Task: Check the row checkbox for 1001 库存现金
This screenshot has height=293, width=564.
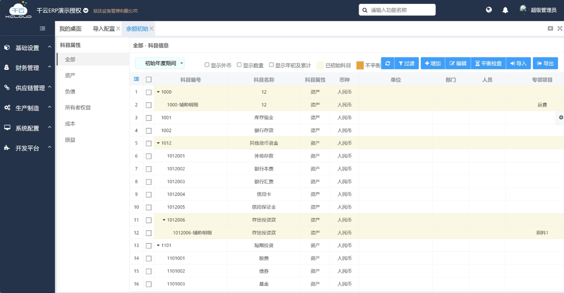Action: (149, 118)
